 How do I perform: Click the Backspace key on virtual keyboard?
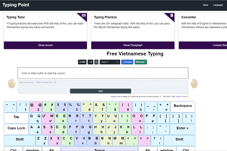click(x=183, y=107)
